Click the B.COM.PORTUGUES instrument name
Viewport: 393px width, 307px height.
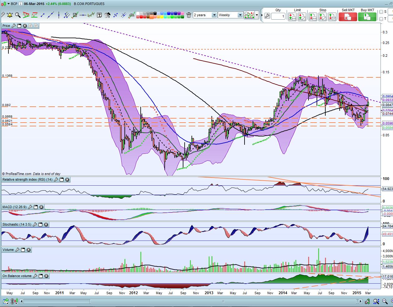[x=89, y=4]
